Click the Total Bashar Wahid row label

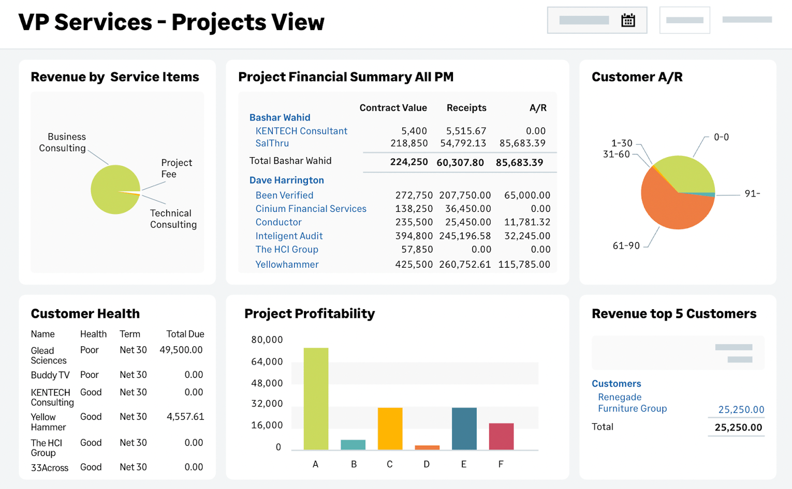(x=290, y=161)
